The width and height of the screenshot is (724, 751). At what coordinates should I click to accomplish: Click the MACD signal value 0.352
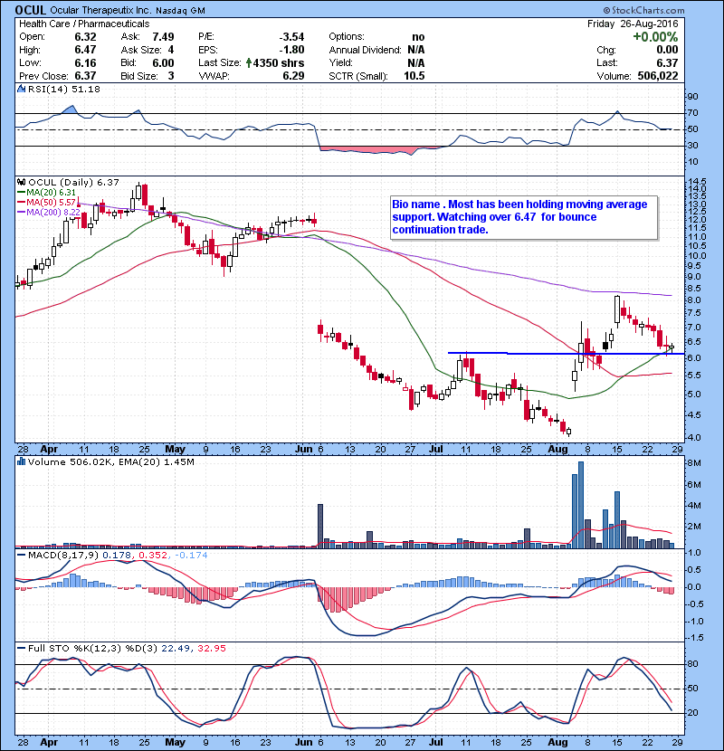pos(153,556)
